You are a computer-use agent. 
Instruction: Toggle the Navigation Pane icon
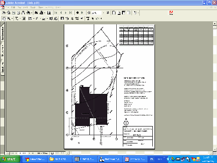pos(49,13)
